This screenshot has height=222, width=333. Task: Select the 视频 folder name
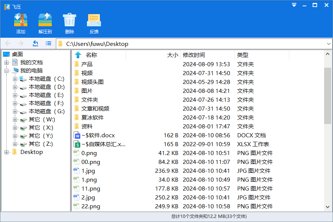pyautogui.click(x=87, y=73)
